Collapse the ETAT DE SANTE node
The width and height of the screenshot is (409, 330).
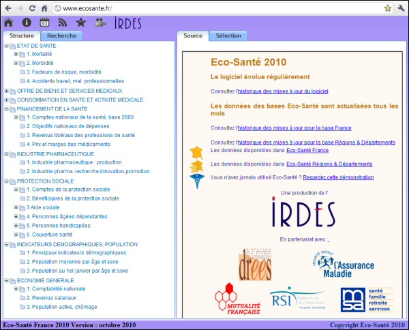pos(7,46)
